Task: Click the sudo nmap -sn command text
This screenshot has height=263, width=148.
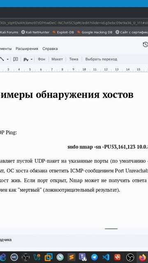Action: 108,147
